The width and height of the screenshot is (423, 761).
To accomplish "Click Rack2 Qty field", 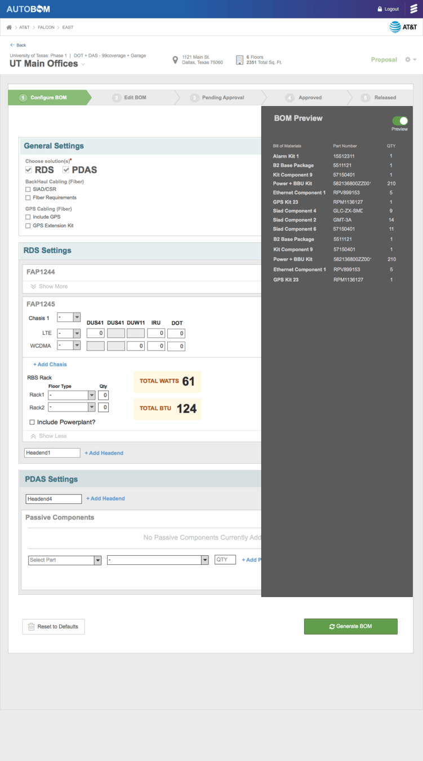I will [x=103, y=407].
